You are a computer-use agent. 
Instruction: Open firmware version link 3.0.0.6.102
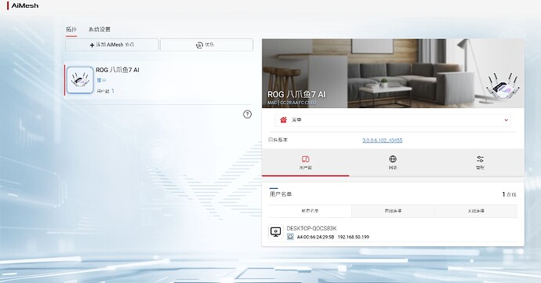[x=383, y=140]
